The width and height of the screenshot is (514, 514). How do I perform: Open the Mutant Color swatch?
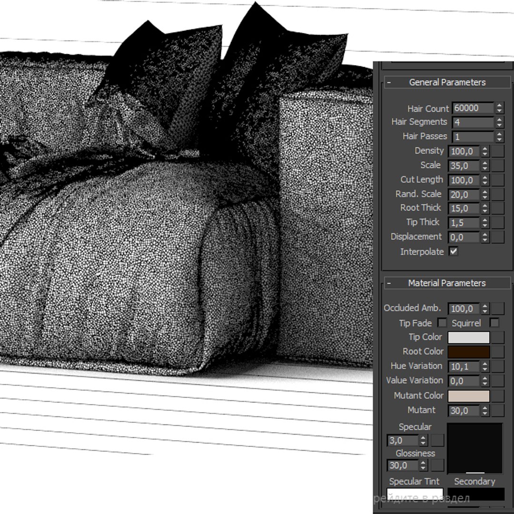pos(469,395)
